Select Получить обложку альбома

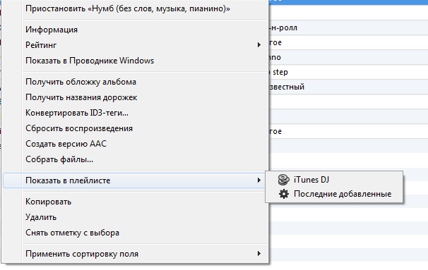tap(81, 82)
